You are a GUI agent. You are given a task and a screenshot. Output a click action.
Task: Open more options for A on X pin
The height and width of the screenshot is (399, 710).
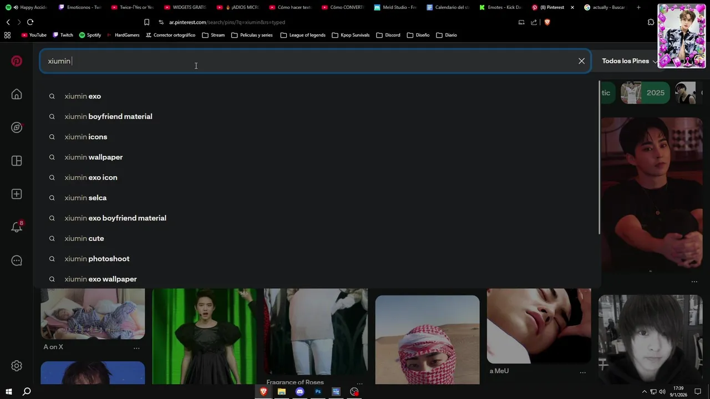pos(136,348)
